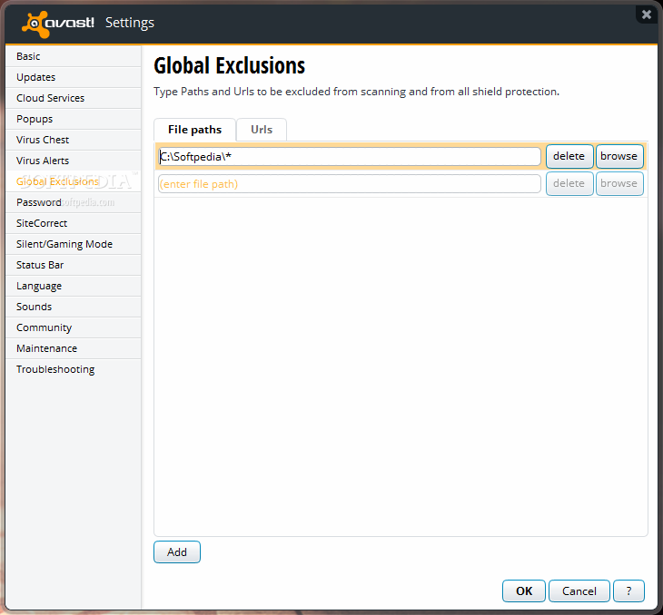
Task: Cancel the settings changes
Action: pos(579,591)
